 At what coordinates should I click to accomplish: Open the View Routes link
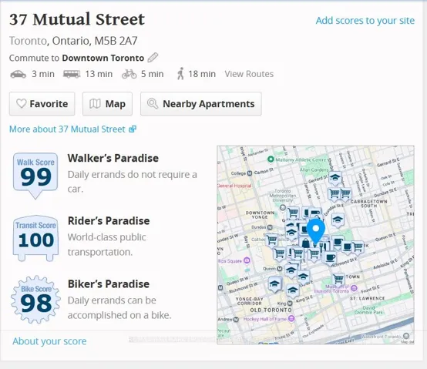[x=249, y=74]
